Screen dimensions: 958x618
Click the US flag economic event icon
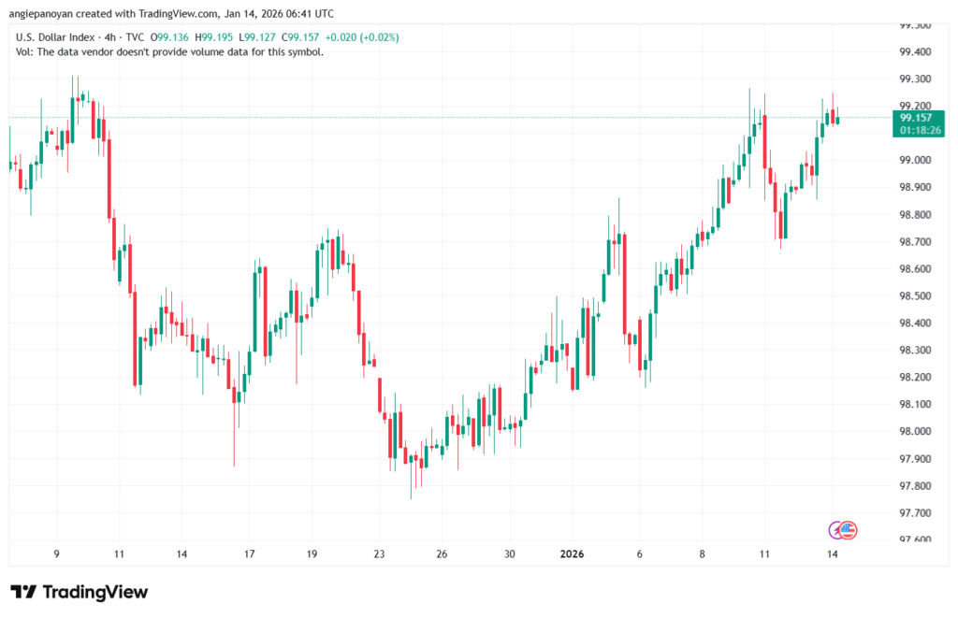point(849,530)
